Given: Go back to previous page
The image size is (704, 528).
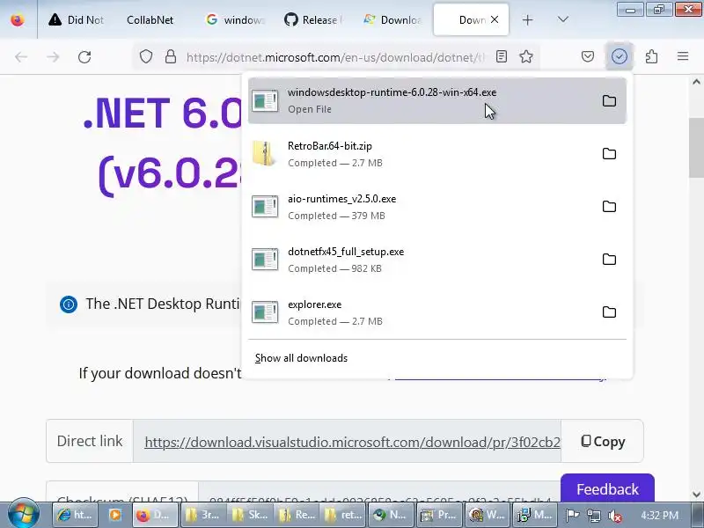Looking at the screenshot, I should [x=21, y=57].
